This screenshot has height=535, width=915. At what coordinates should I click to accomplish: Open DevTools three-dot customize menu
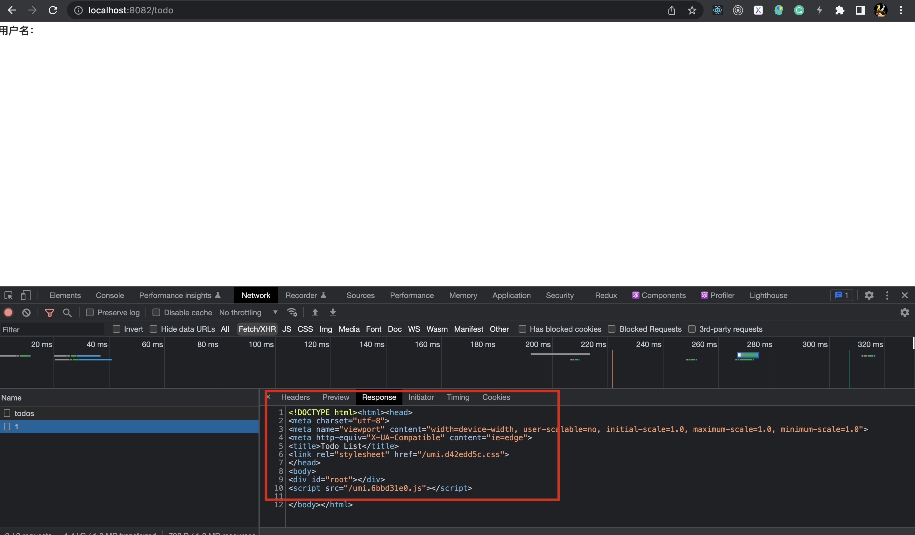[x=887, y=295]
